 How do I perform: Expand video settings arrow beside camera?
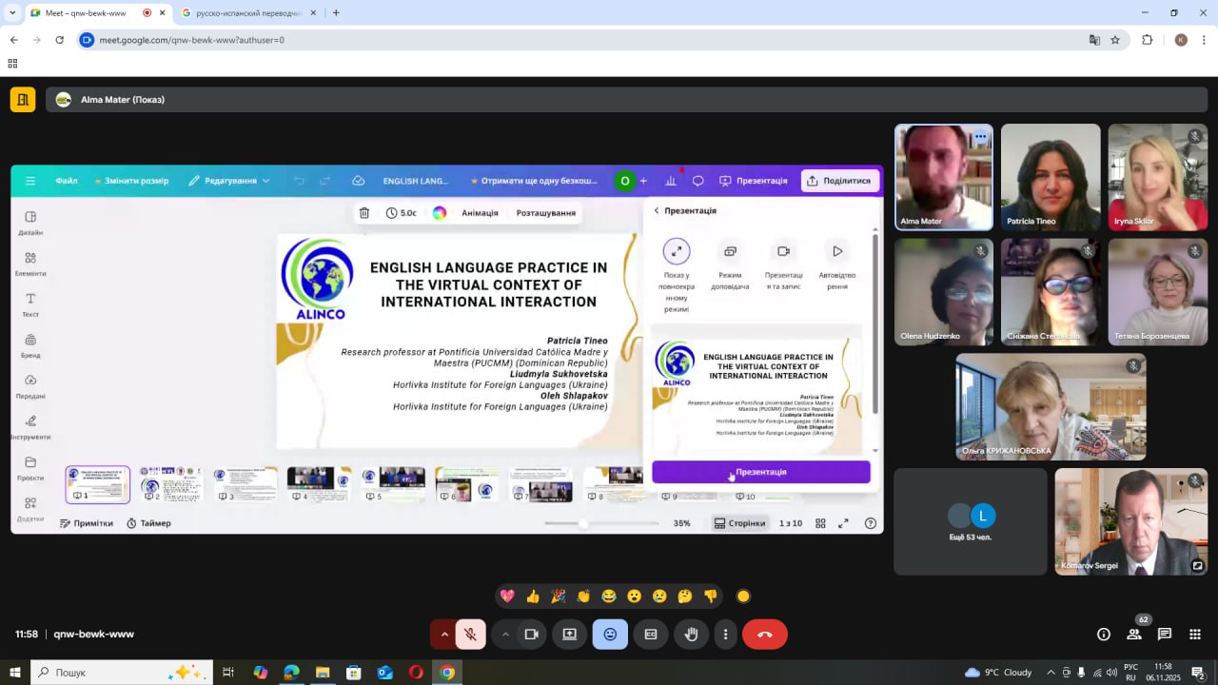click(505, 635)
